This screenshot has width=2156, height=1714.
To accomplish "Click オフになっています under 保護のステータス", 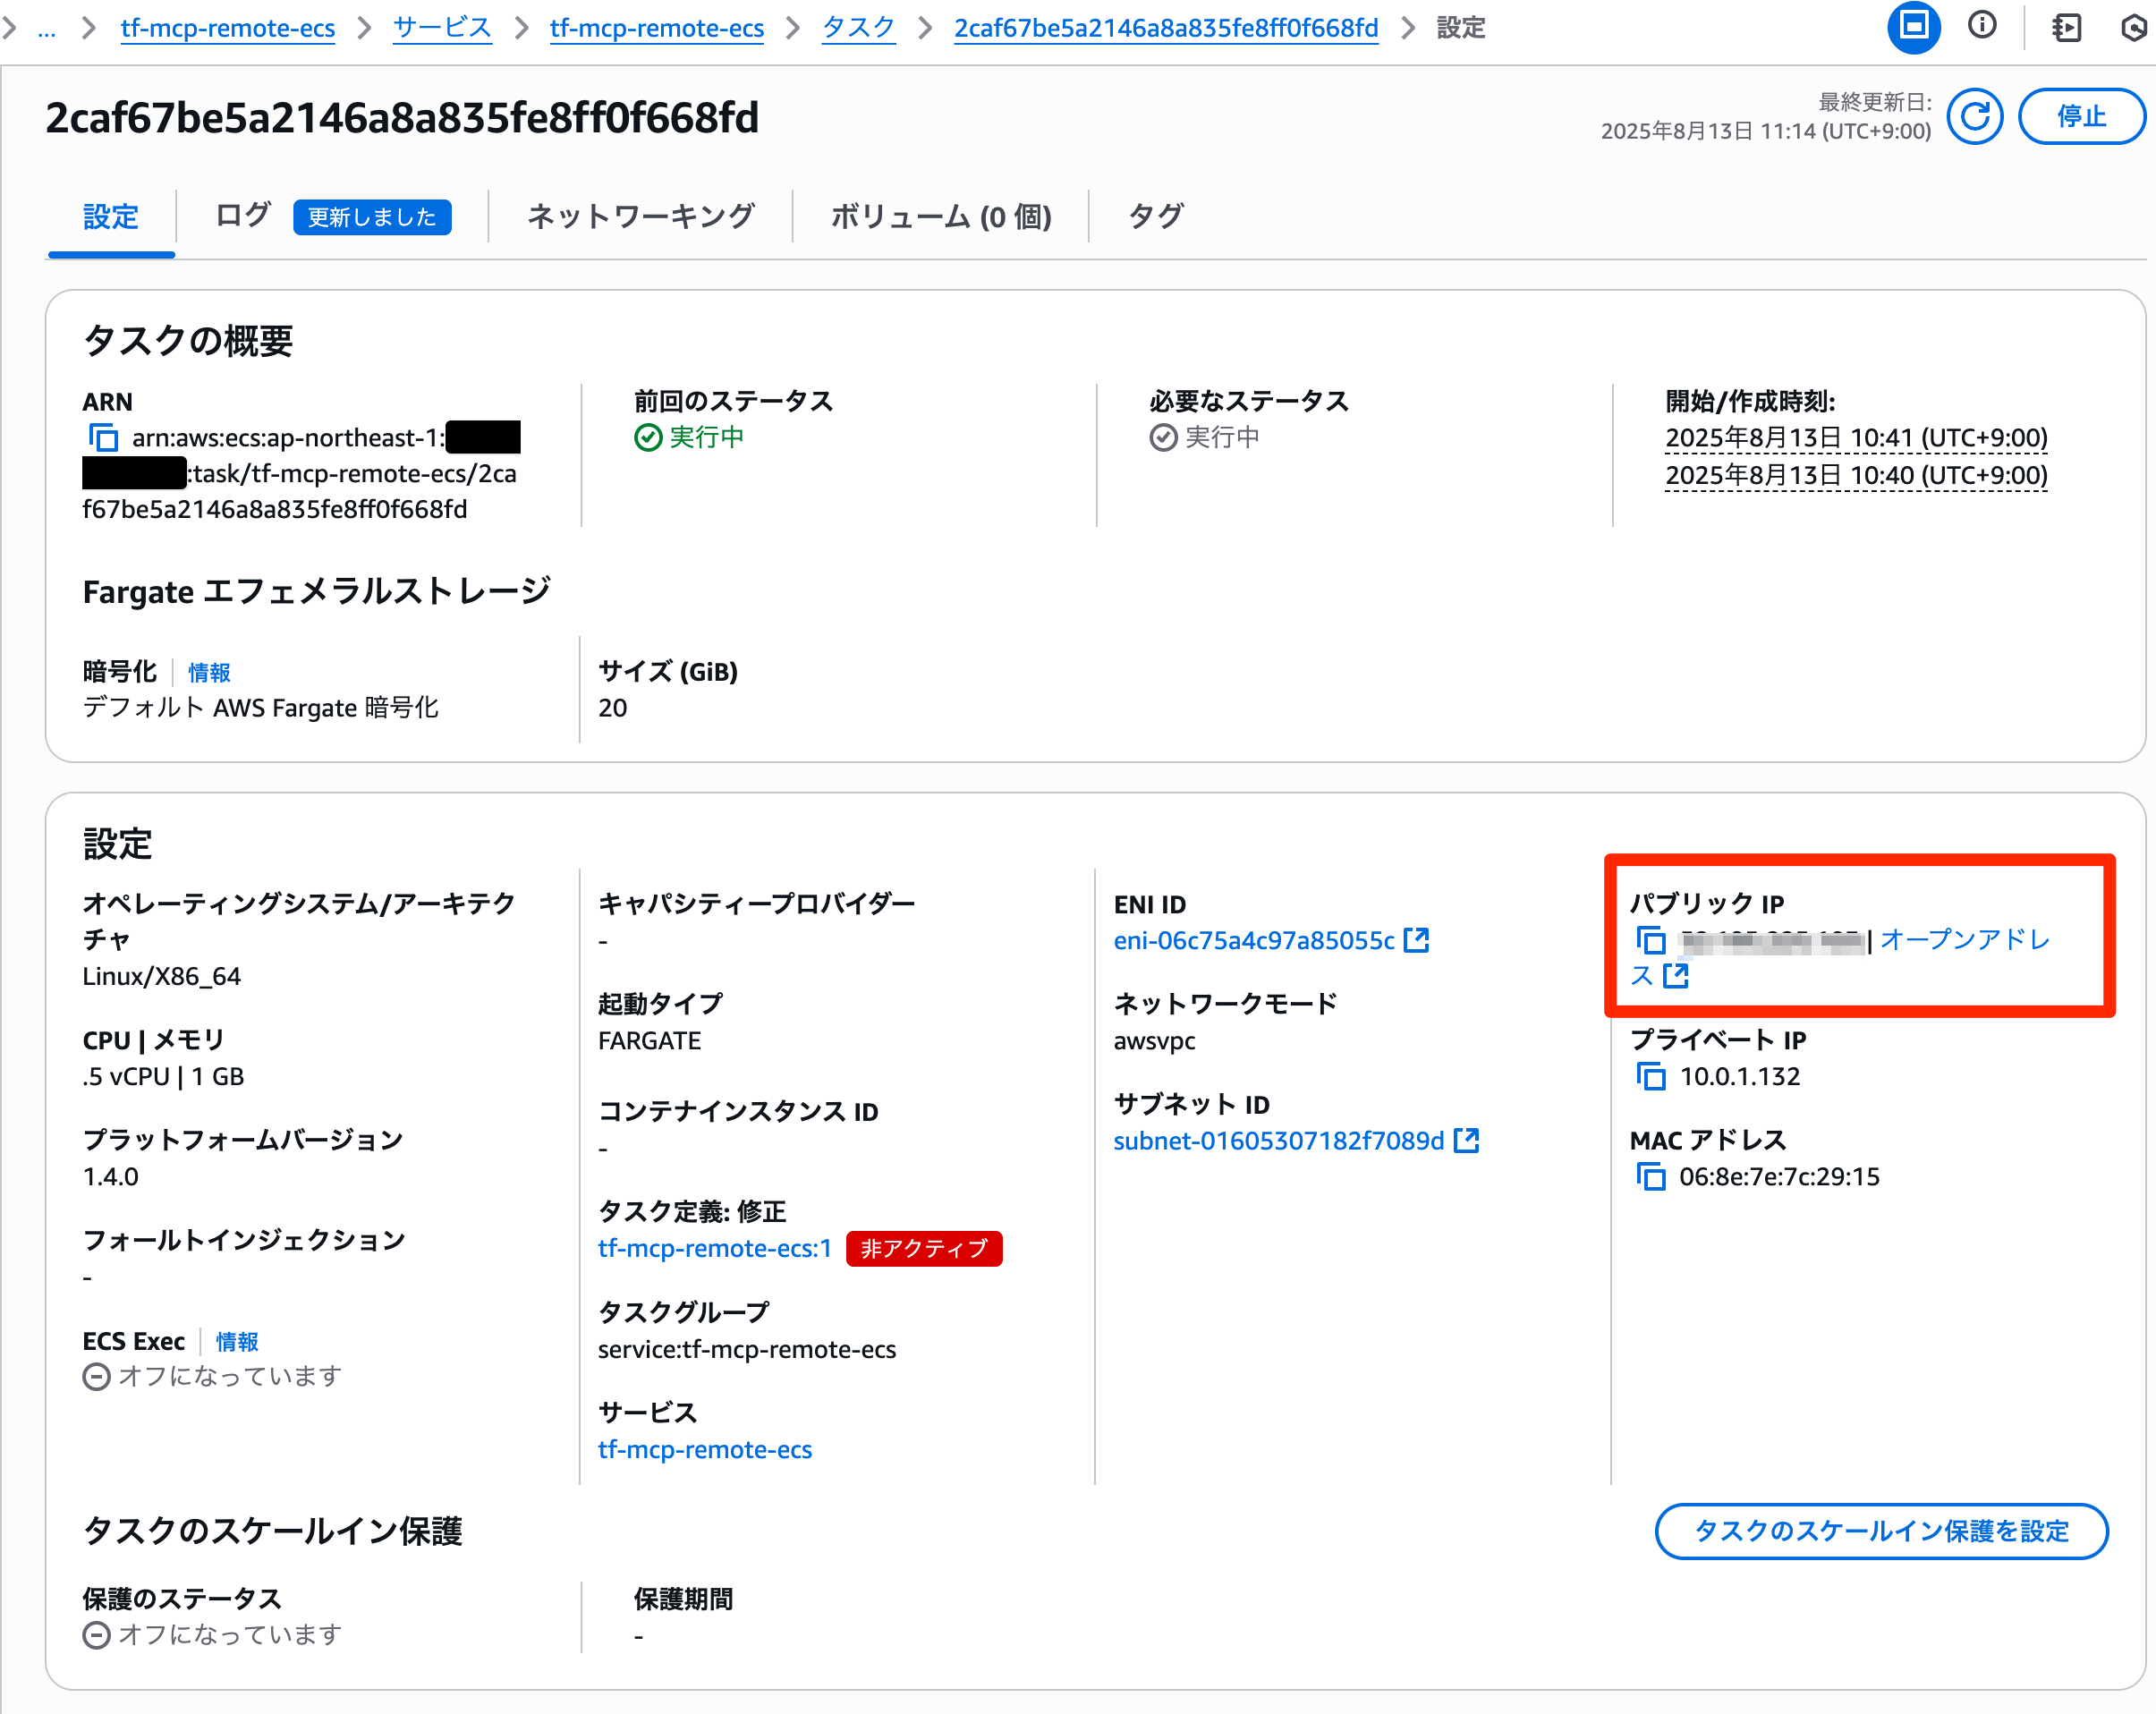I will [x=212, y=1634].
